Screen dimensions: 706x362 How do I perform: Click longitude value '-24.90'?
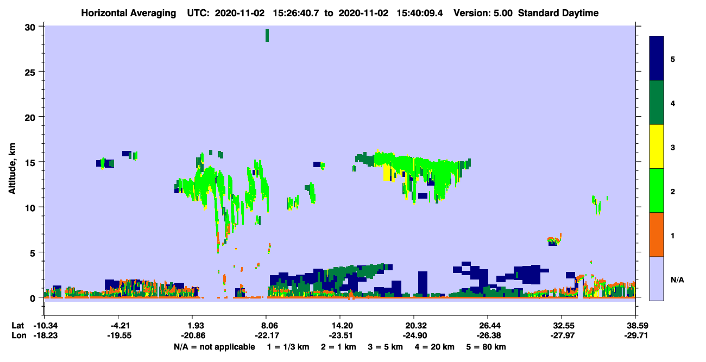pyautogui.click(x=414, y=336)
